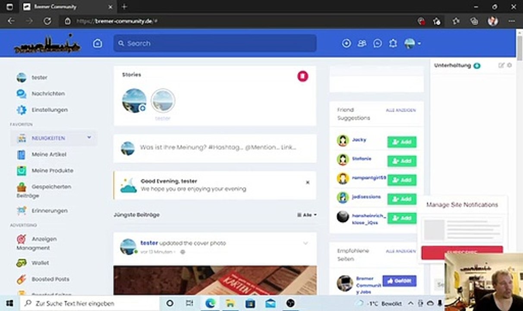Image resolution: width=523 pixels, height=311 pixels.
Task: Open the chat messages icon in header
Action: pyautogui.click(x=378, y=43)
